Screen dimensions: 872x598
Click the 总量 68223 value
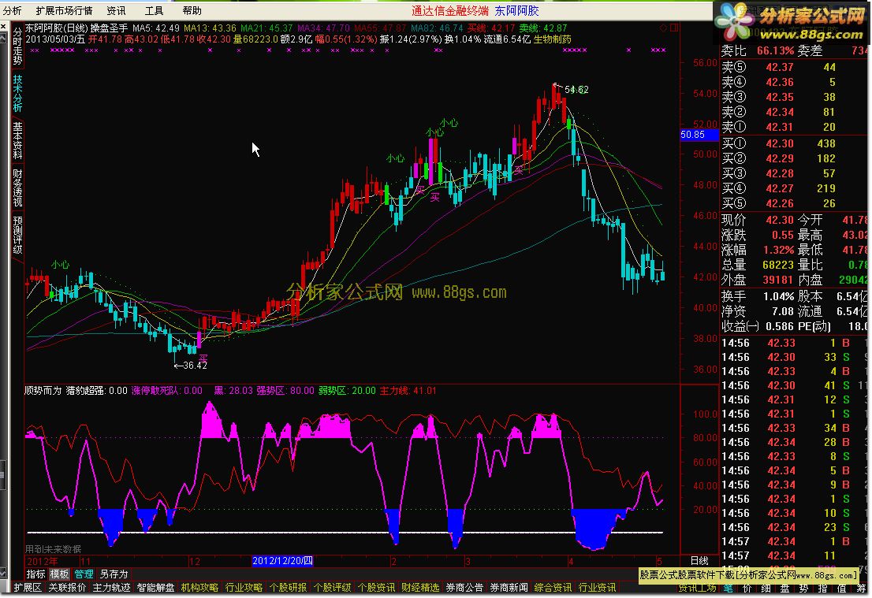(777, 265)
